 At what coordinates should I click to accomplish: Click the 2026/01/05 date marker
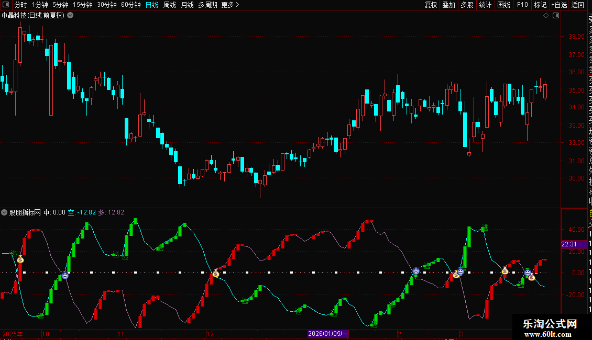(x=328, y=334)
